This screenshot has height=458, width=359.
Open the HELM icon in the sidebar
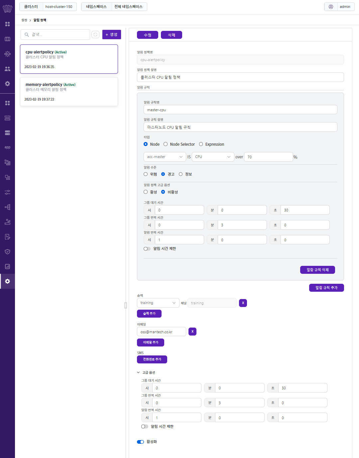(x=7, y=54)
